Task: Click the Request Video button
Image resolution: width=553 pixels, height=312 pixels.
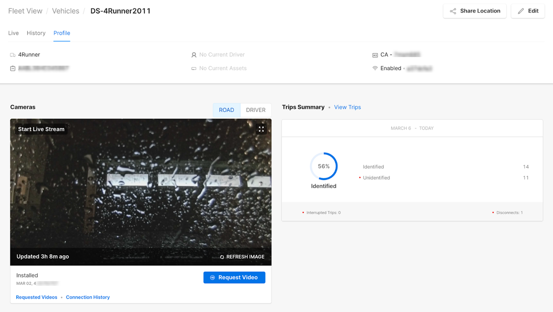Action: [x=234, y=277]
